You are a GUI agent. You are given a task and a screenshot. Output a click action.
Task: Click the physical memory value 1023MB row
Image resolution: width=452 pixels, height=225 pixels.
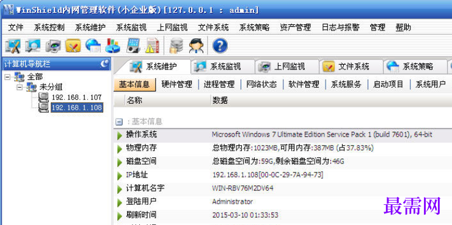293,148
